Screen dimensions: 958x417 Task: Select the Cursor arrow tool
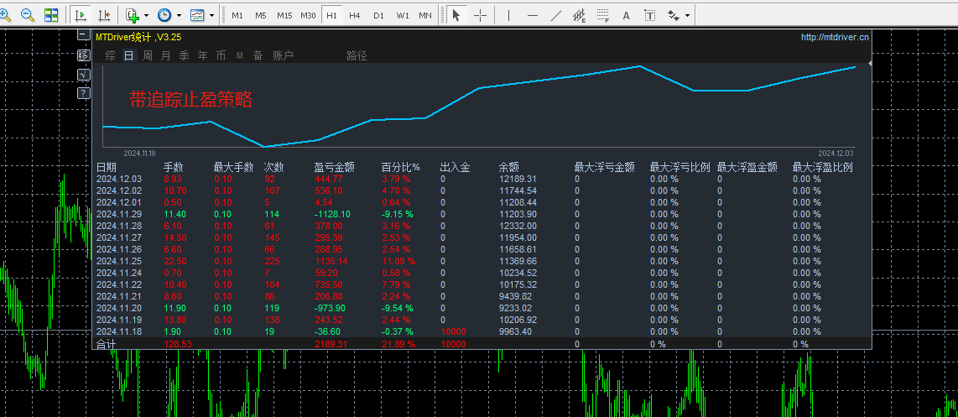[456, 15]
